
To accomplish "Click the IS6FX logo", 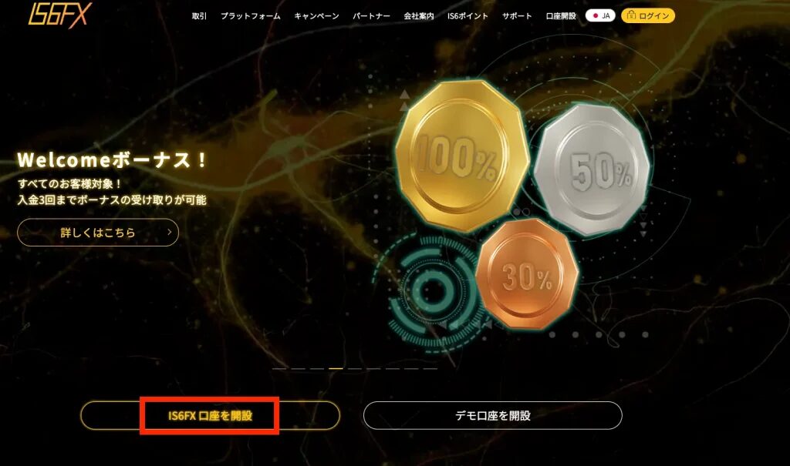I will tap(60, 14).
